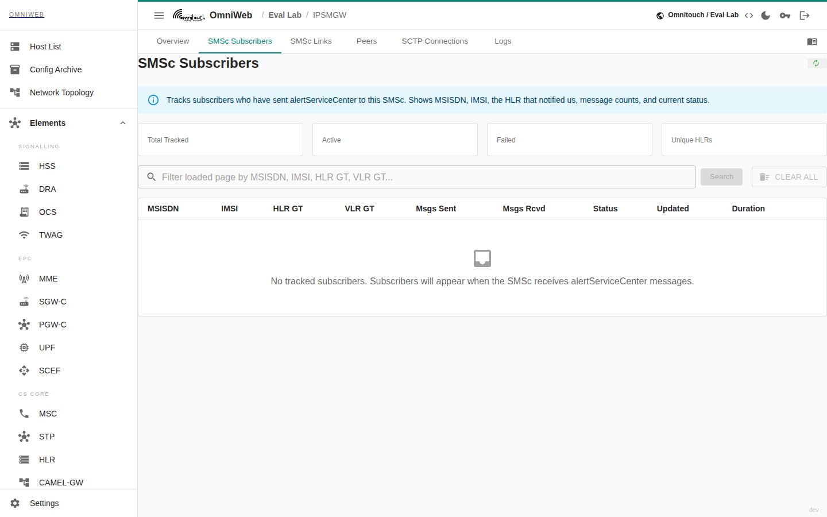Open HLR in the sidebar

click(x=69, y=460)
